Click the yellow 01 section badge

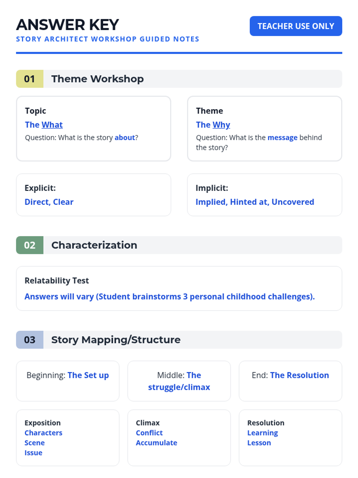(x=30, y=79)
